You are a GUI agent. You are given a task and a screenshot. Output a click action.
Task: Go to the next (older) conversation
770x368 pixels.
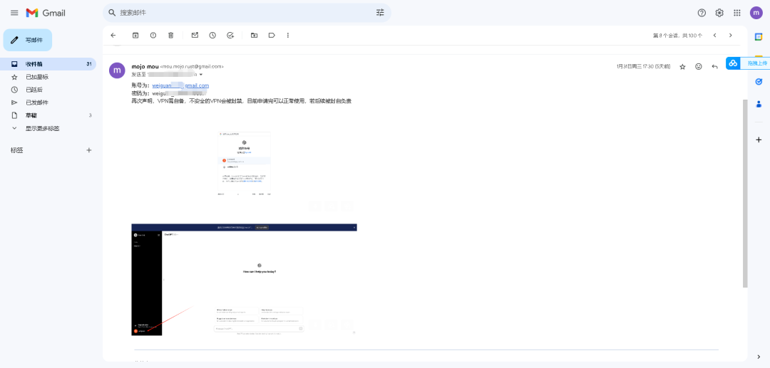[x=731, y=36]
